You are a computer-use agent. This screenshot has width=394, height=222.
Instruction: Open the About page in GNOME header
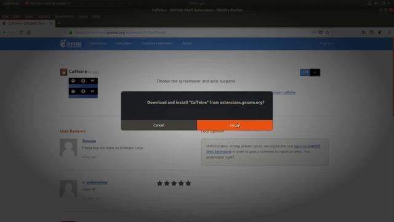(187, 43)
